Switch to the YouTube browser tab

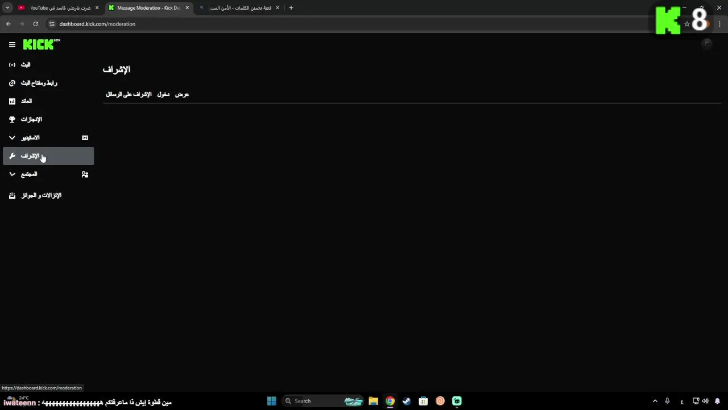pyautogui.click(x=59, y=8)
